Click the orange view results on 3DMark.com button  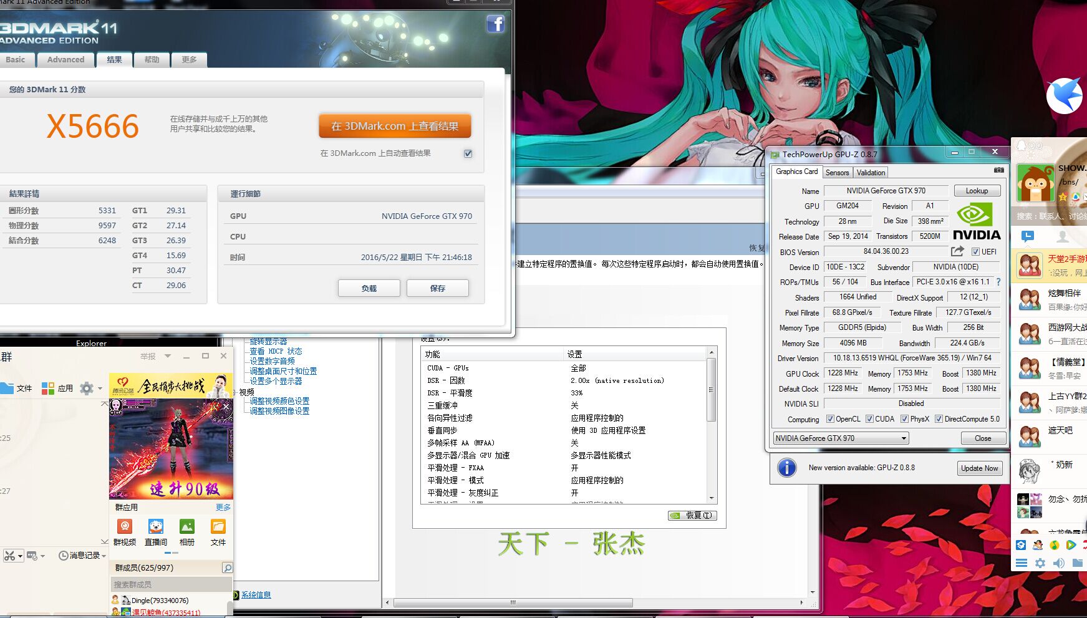coord(395,126)
